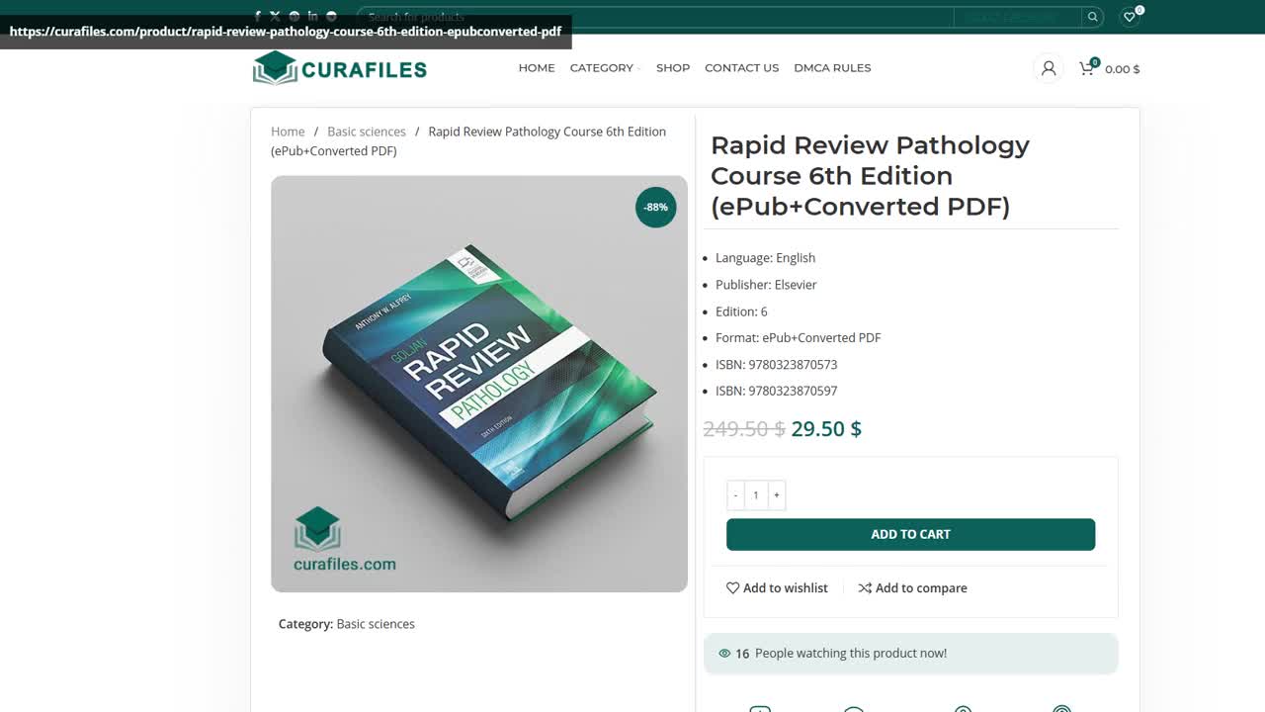This screenshot has width=1265, height=712.
Task: Increase quantity with the plus stepper
Action: (x=777, y=494)
